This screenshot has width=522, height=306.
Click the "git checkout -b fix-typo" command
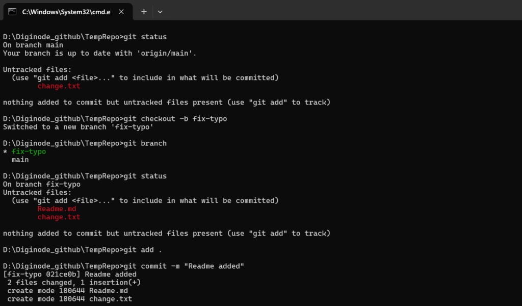pyautogui.click(x=176, y=119)
